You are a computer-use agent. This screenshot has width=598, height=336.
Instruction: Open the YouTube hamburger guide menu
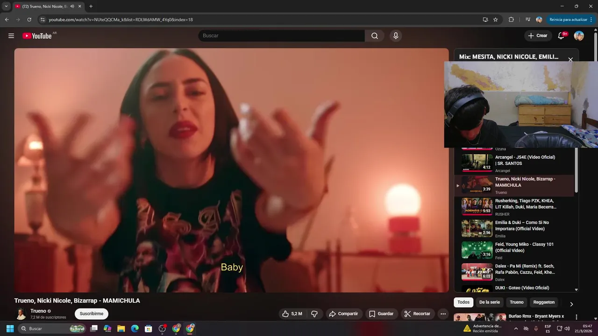[11, 36]
